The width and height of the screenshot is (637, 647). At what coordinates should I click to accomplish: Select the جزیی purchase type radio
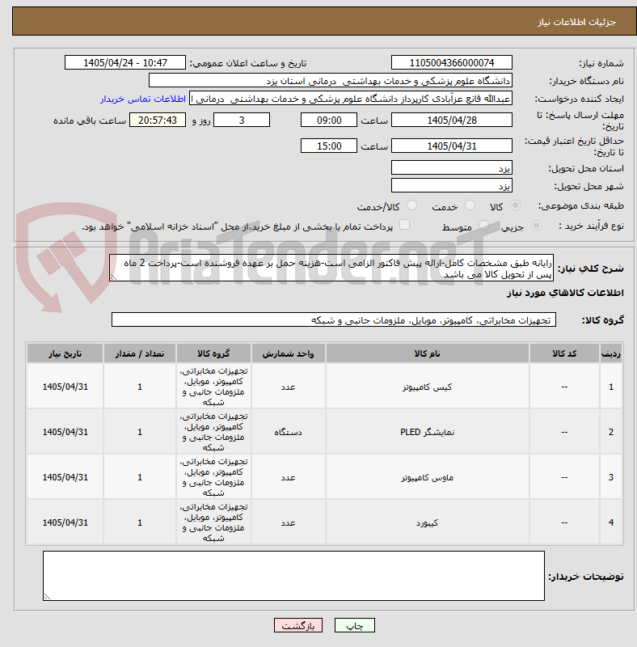tap(536, 226)
